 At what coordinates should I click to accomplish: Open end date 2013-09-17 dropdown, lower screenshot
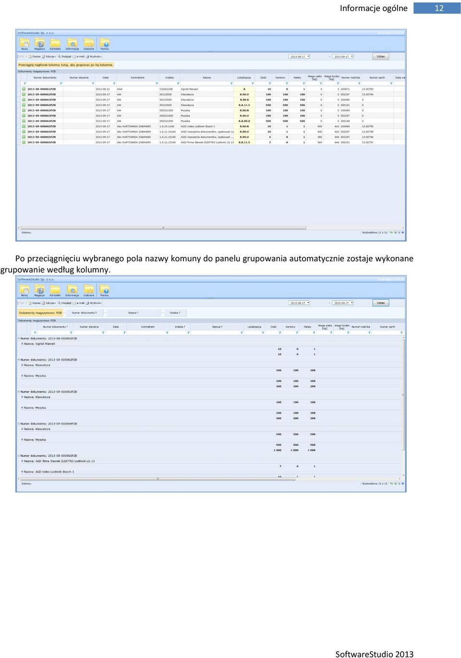[352, 303]
